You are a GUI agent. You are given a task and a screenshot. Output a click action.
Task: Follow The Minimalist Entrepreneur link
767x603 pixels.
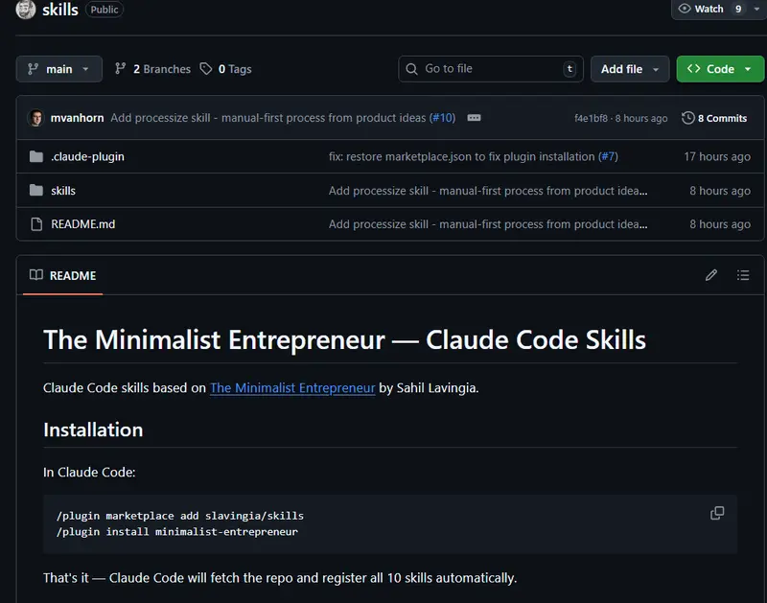[292, 388]
